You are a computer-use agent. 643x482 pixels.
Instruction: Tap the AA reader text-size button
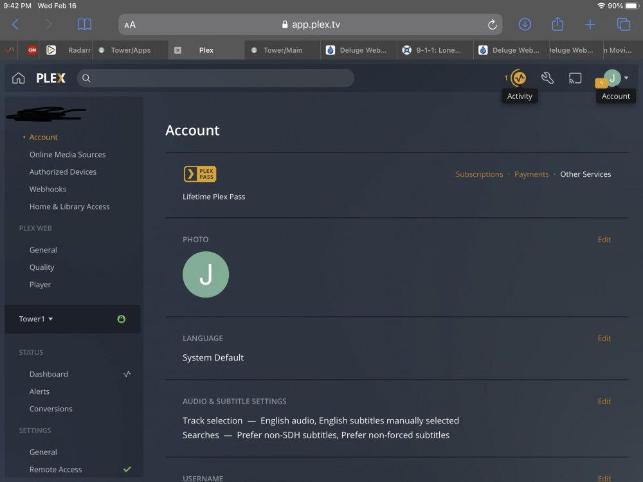(130, 25)
